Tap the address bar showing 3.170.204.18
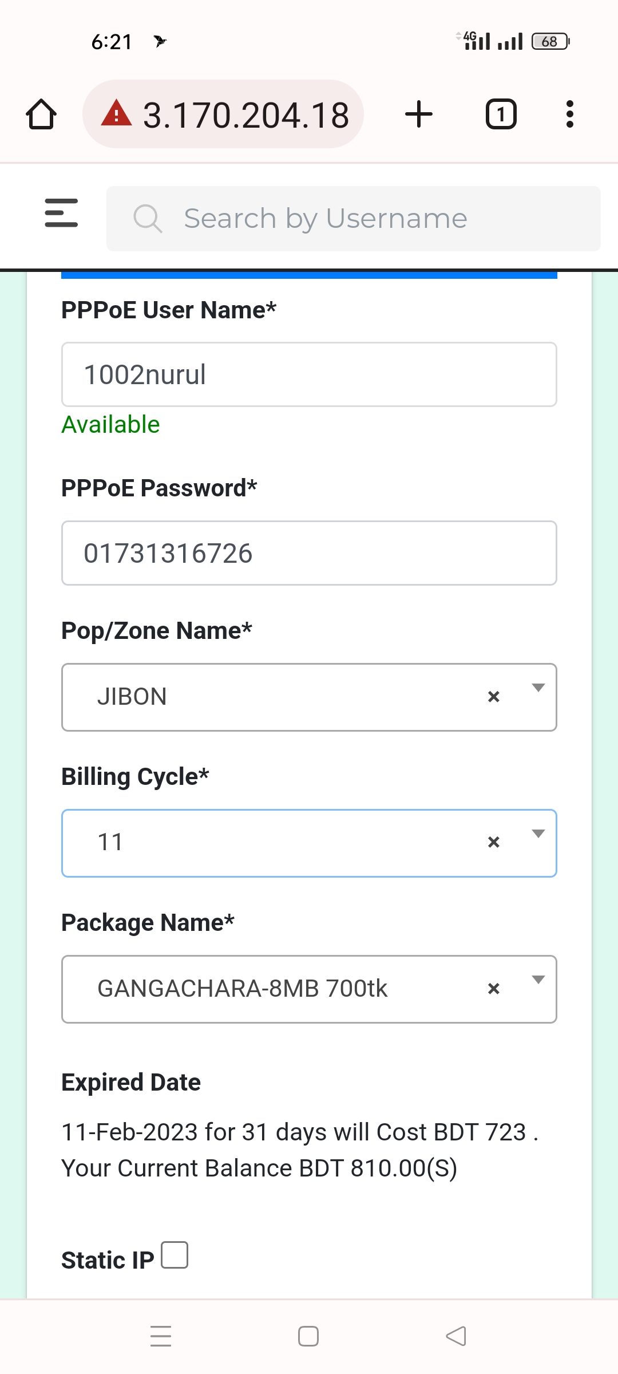This screenshot has height=1374, width=618. coord(223,114)
